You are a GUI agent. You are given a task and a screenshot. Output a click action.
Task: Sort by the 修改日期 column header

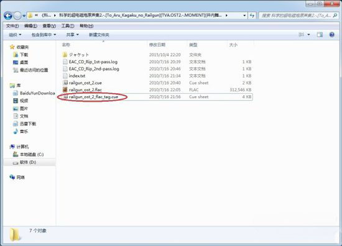[157, 45]
